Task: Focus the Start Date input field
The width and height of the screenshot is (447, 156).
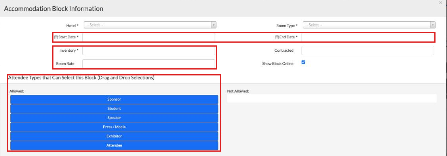Action: coord(148,37)
